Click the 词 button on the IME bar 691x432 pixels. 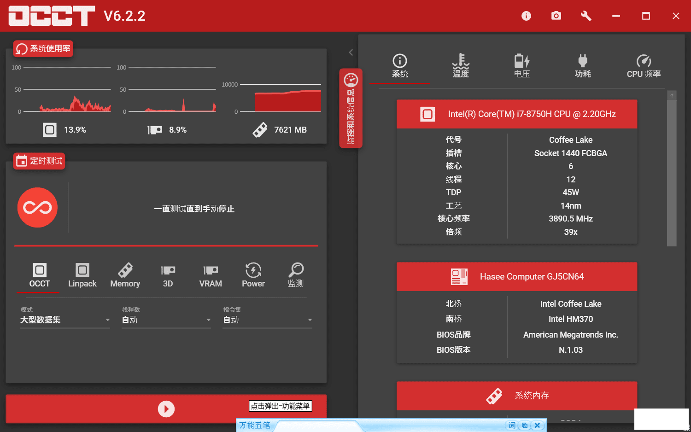[512, 425]
